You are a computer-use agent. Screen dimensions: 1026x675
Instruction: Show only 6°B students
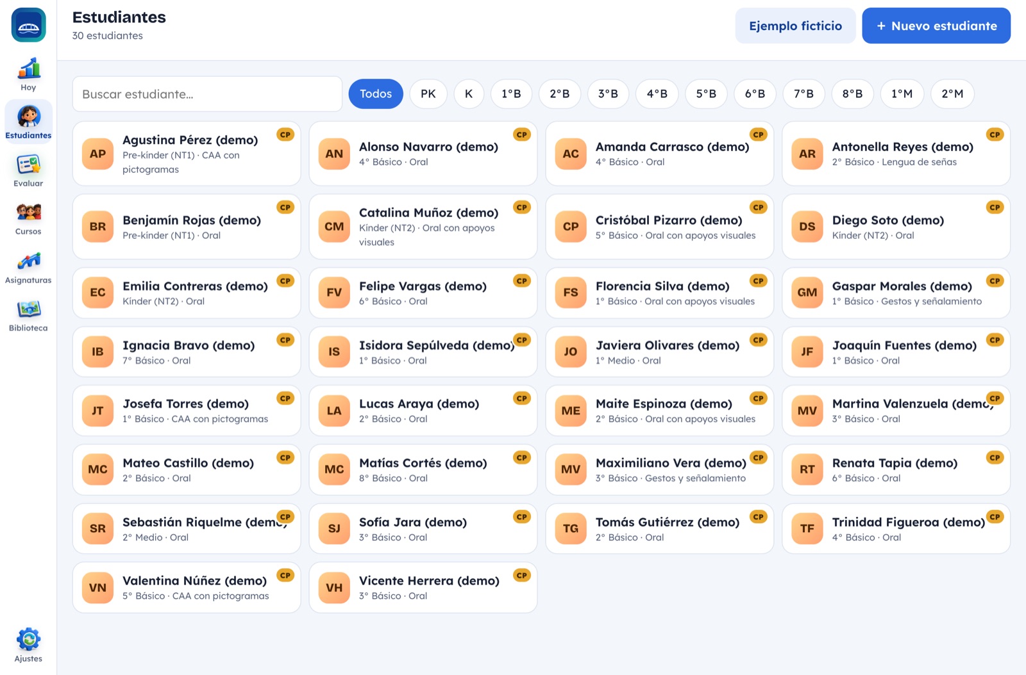(755, 94)
